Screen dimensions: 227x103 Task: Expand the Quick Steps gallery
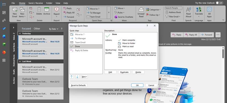pos(109,13)
